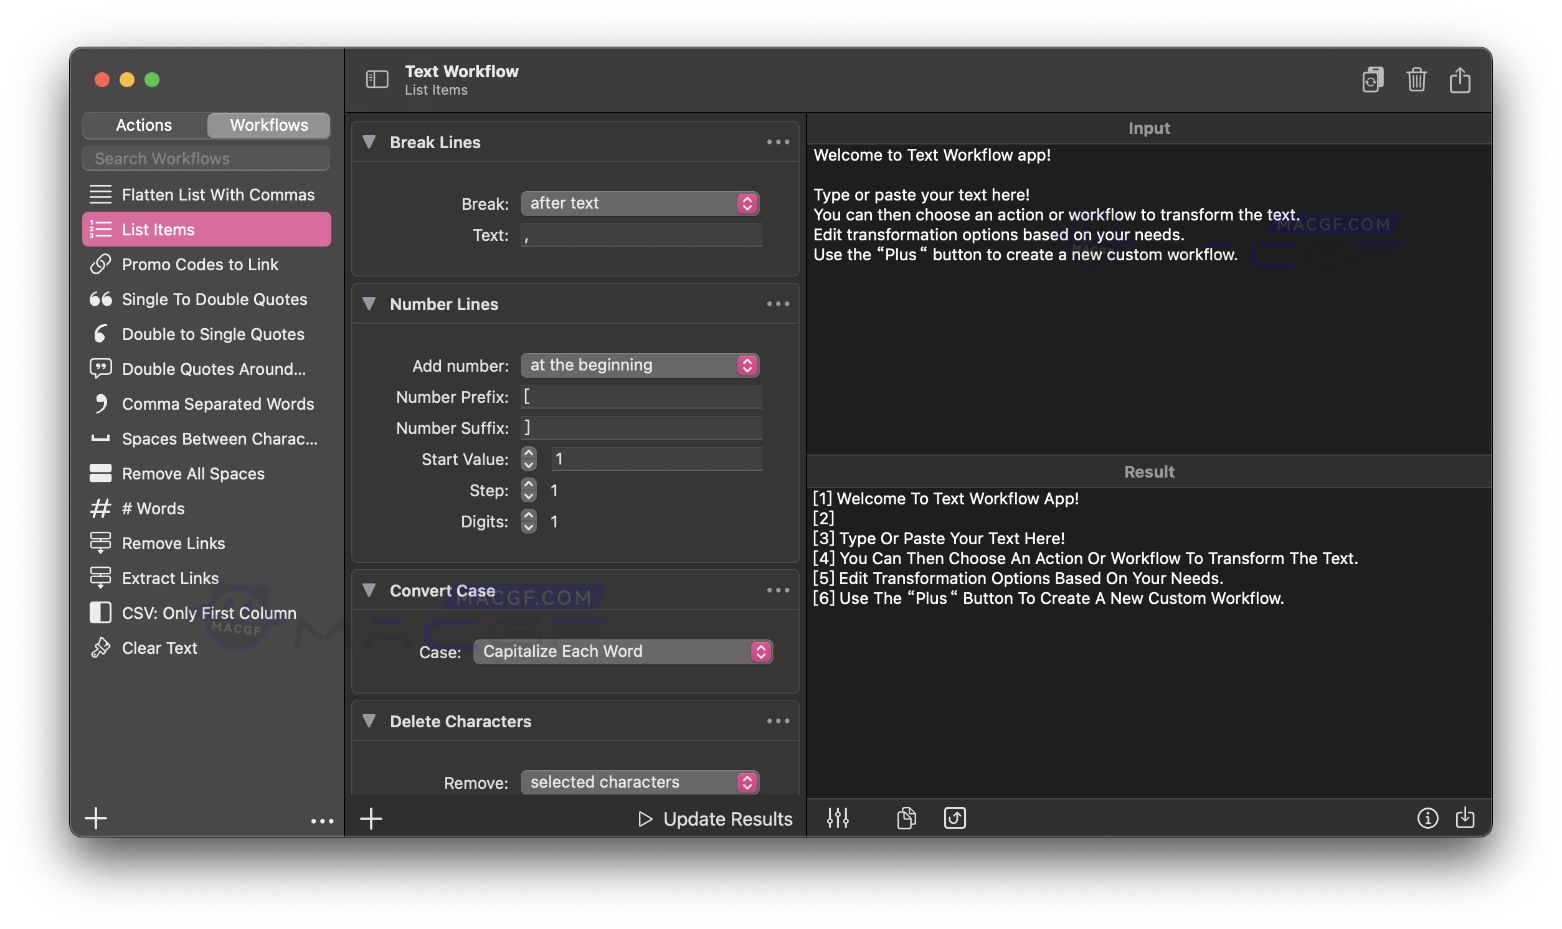Screen dimensions: 1562x929
Task: Add a new workflow with the plus button
Action: [x=96, y=818]
